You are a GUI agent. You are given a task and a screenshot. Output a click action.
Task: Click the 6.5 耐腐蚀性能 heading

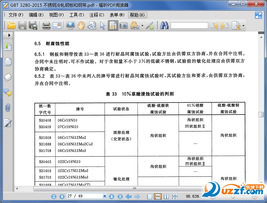(x=52, y=44)
